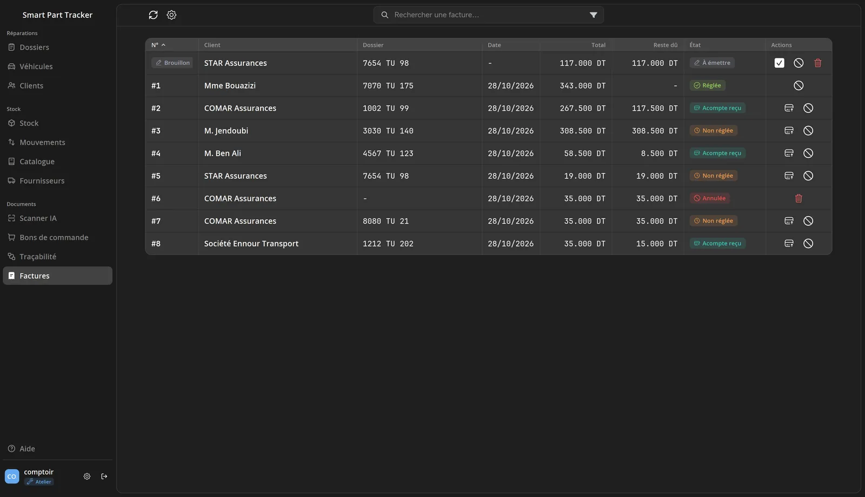Select Factures in sidebar

click(x=57, y=276)
